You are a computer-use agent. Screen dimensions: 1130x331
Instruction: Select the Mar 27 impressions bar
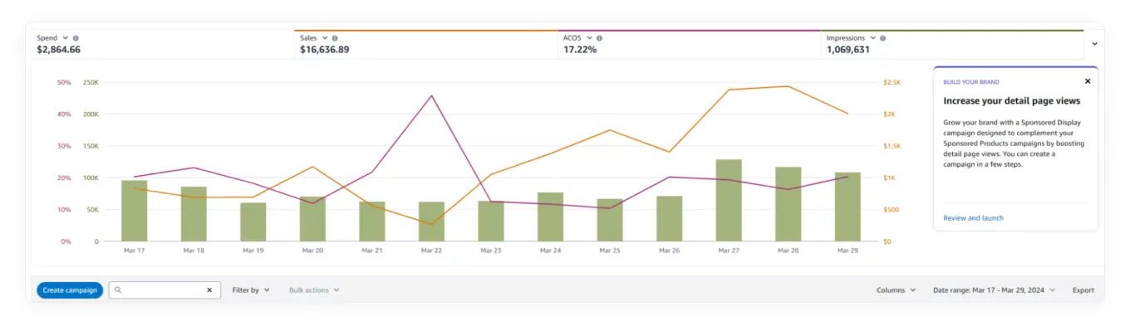pos(729,201)
